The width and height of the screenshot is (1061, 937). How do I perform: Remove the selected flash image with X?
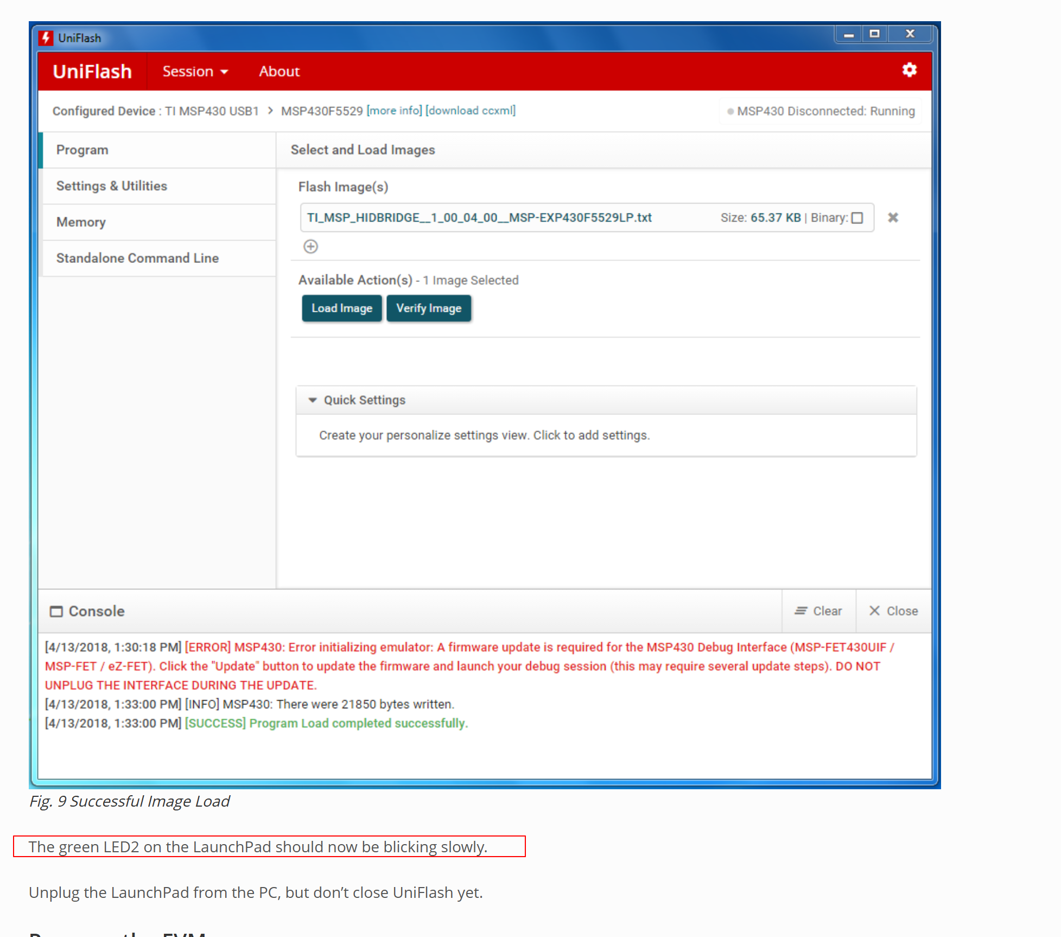(893, 218)
